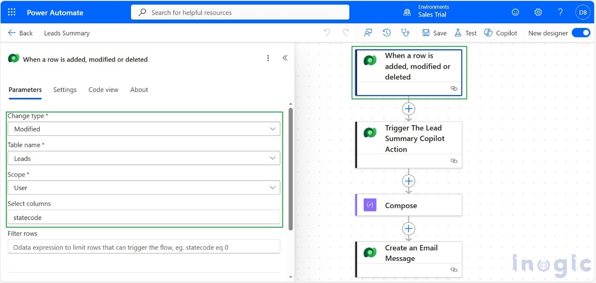Open more options via the three-dot menu
Image resolution: width=596 pixels, height=283 pixels.
(x=268, y=58)
